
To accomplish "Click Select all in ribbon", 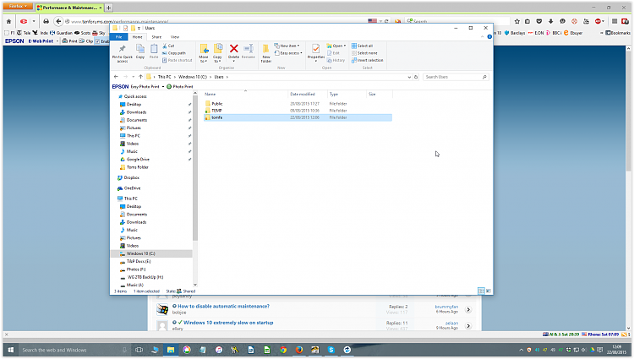I will coord(363,46).
